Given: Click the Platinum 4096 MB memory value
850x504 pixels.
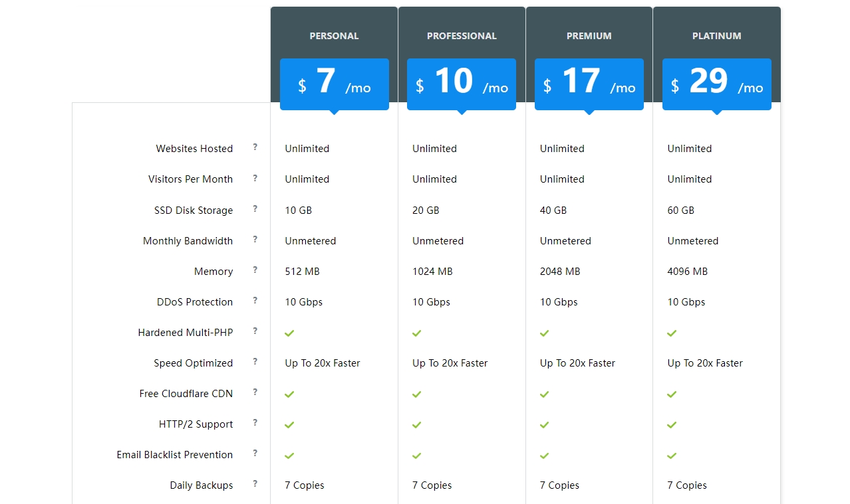Looking at the screenshot, I should pyautogui.click(x=687, y=271).
